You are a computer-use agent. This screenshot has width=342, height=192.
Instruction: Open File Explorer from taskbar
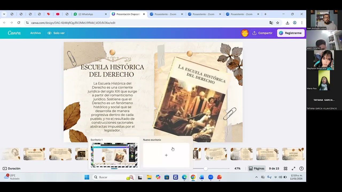coord(149,177)
